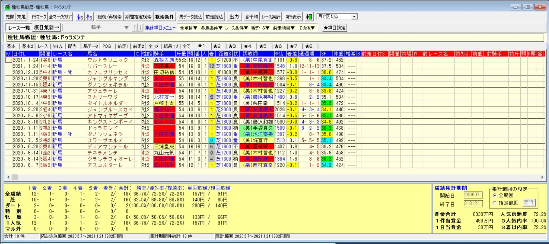Click the 実行 button
The width and height of the screenshot is (549, 244).
[528, 202]
